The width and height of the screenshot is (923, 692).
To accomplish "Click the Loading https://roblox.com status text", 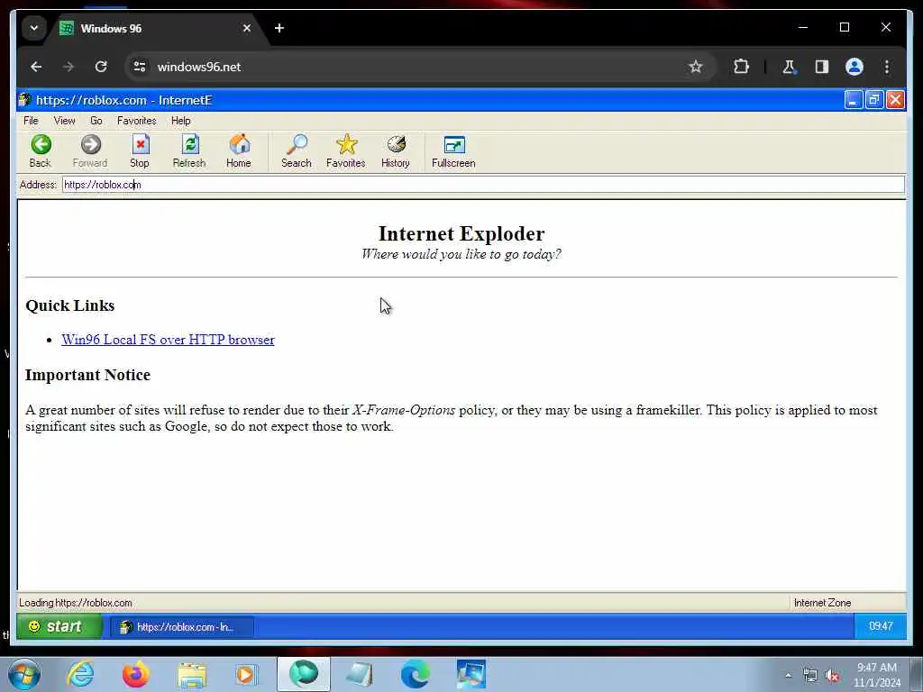I will point(76,603).
